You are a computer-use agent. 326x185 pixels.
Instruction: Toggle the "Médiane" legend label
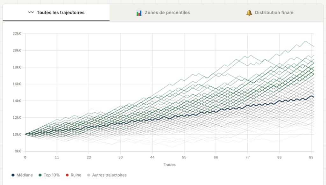(25, 175)
